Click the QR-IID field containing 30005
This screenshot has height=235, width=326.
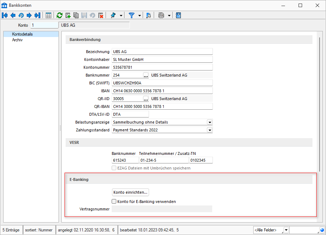click(x=127, y=99)
